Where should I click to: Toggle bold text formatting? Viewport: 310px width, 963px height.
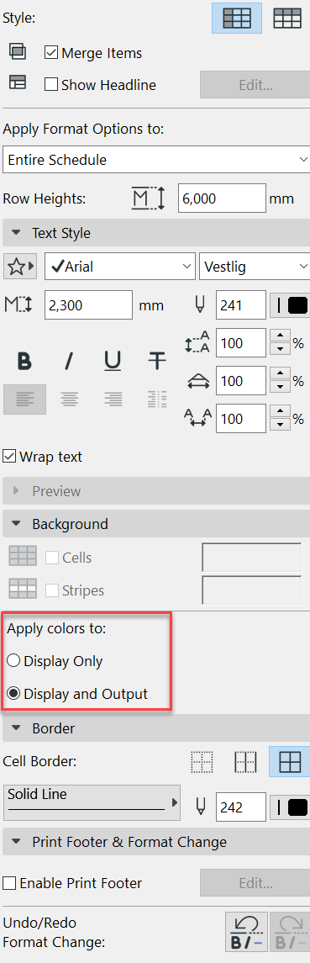coord(24,361)
